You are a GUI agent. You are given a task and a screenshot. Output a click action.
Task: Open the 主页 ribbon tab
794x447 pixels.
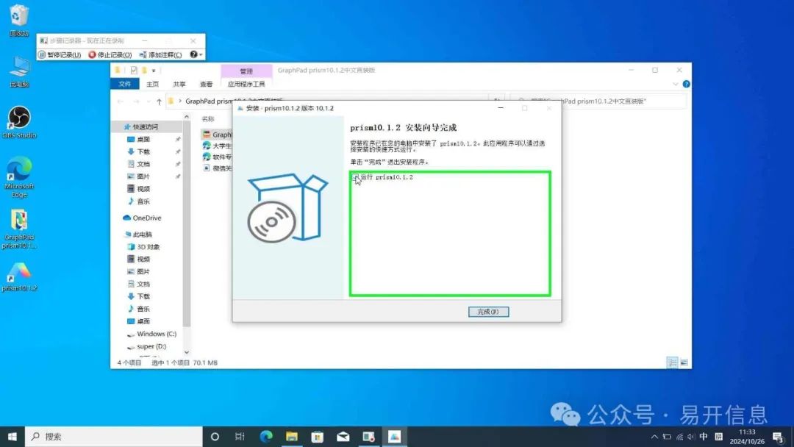point(152,84)
